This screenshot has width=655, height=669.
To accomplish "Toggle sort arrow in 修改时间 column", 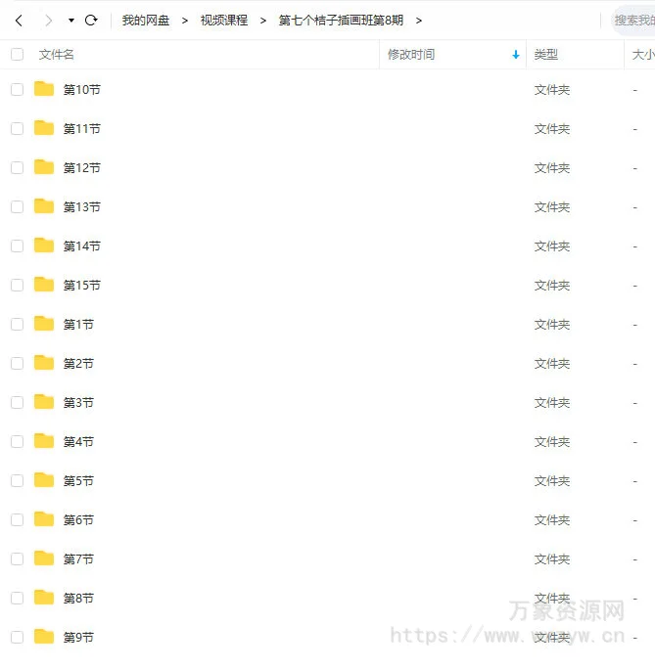I will tap(516, 55).
